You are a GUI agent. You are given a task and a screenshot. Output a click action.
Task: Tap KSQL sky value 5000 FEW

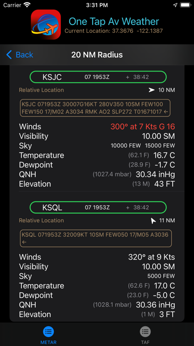point(161,276)
